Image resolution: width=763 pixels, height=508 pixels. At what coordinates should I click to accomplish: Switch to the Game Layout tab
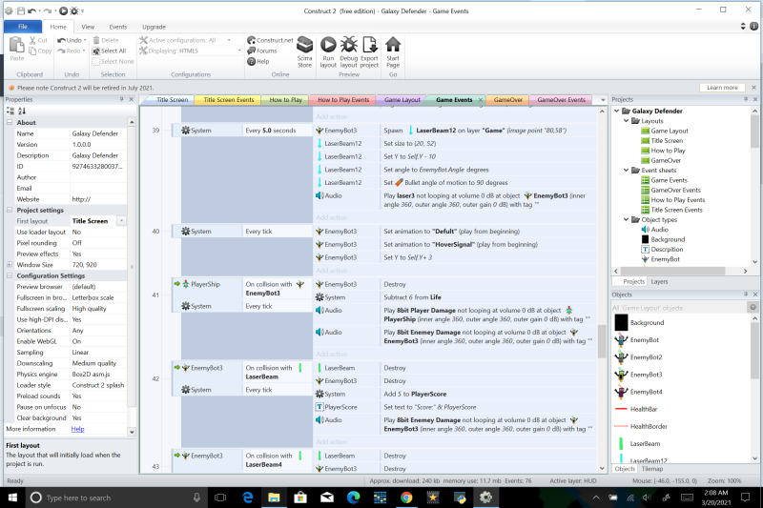click(x=402, y=100)
